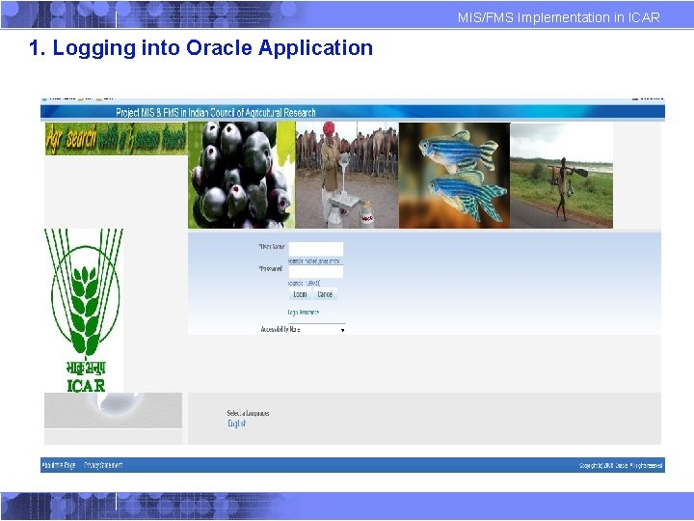Click the dark berries photo
694x521 pixels.
[x=242, y=176]
